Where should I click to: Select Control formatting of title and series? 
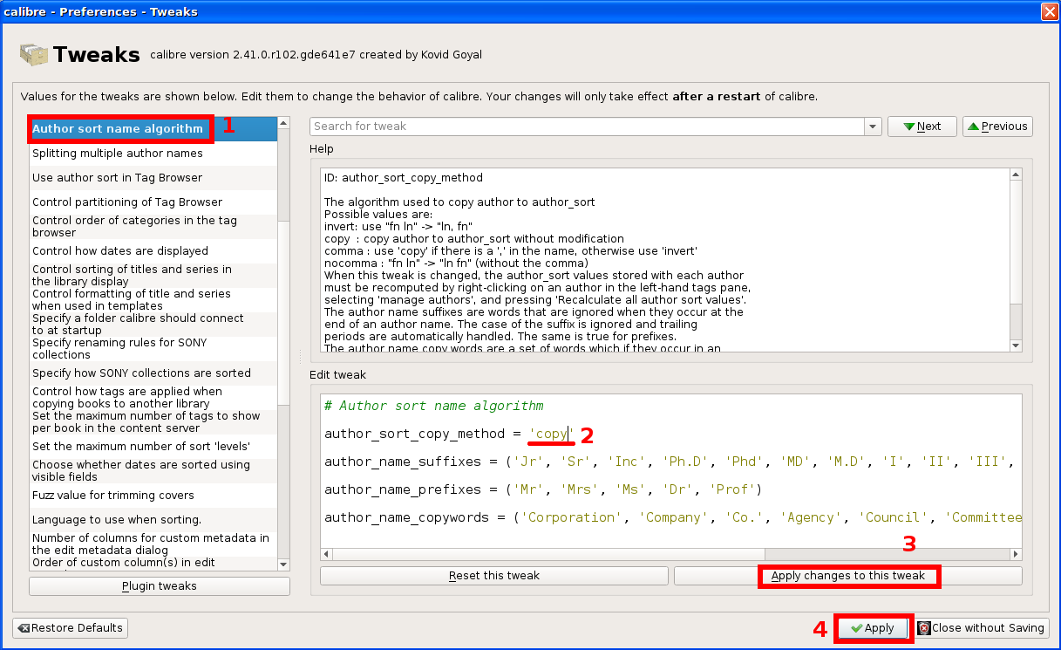pyautogui.click(x=153, y=299)
